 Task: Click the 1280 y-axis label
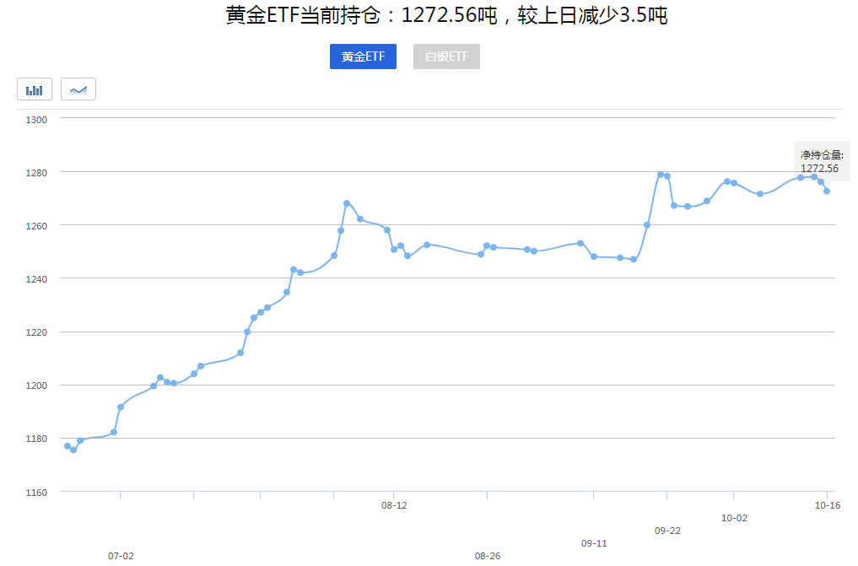[x=36, y=172]
